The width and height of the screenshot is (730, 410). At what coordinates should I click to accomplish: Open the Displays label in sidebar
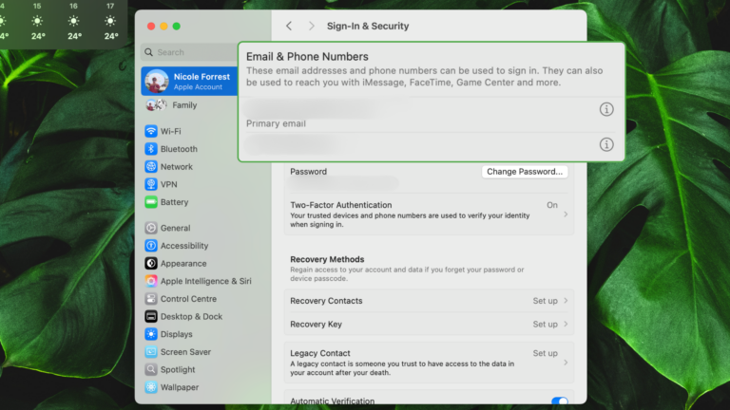click(177, 334)
